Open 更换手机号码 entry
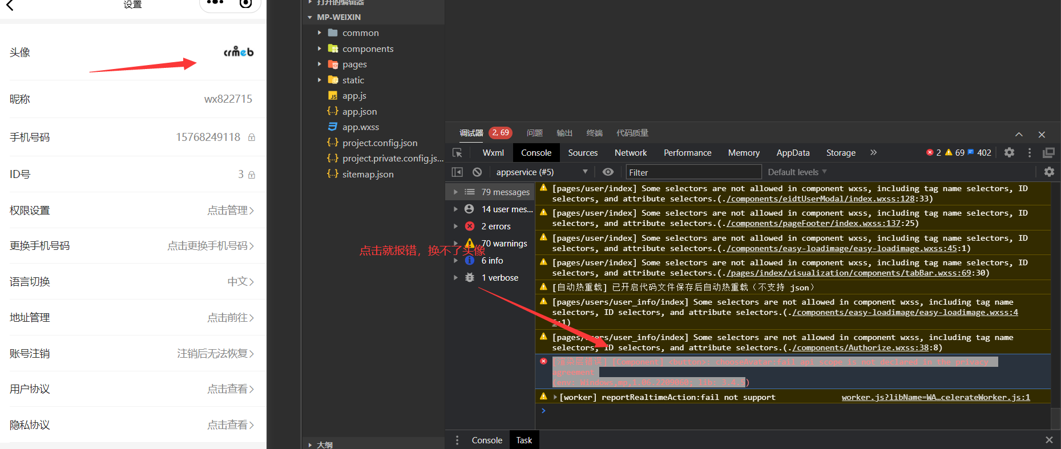The image size is (1061, 449). tap(133, 245)
